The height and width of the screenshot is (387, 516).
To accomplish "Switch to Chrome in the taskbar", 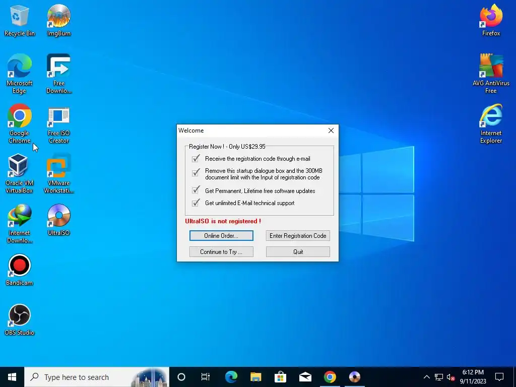I will pos(330,377).
